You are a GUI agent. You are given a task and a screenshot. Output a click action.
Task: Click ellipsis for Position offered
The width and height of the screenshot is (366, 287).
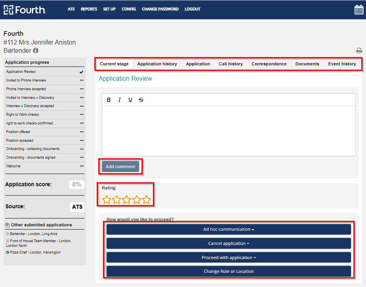coord(82,132)
